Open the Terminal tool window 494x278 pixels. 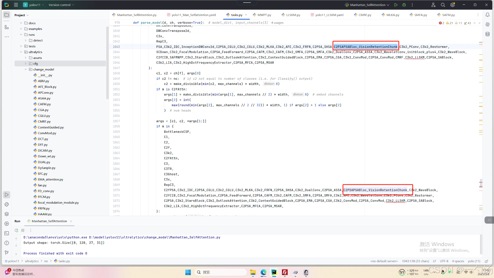click(7, 233)
